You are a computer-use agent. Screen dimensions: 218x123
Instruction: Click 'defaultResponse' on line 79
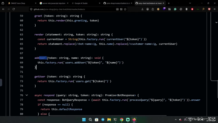(x=71, y=109)
